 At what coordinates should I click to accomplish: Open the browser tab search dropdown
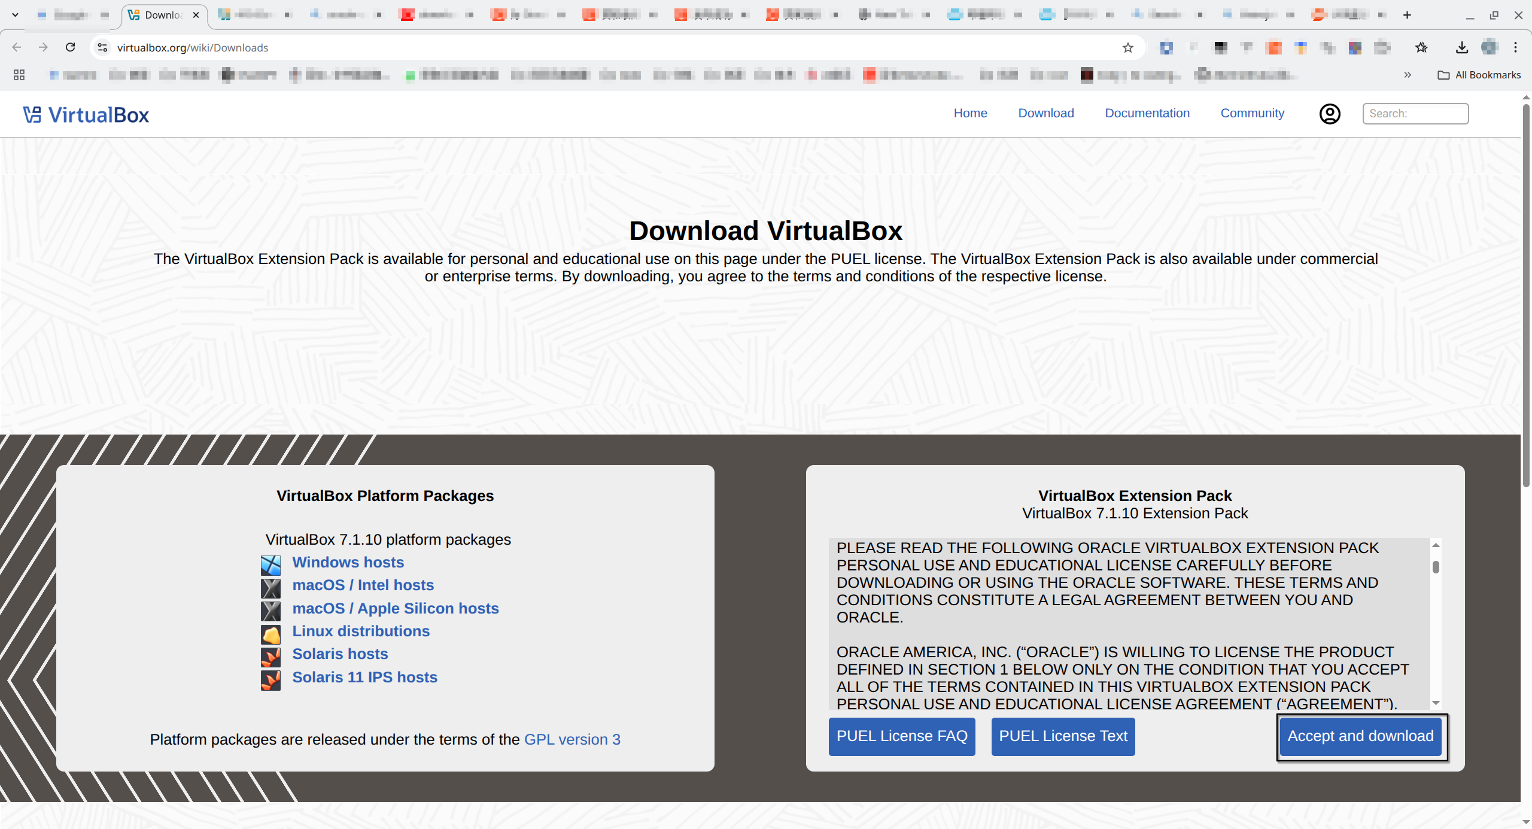pos(14,14)
